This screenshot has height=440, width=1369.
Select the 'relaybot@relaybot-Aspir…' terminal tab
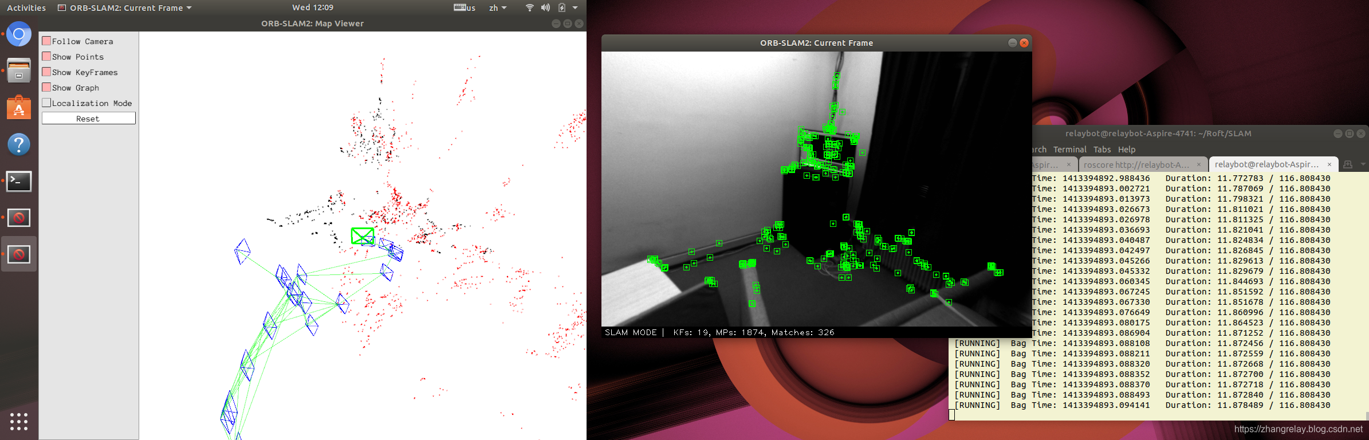(x=1274, y=164)
